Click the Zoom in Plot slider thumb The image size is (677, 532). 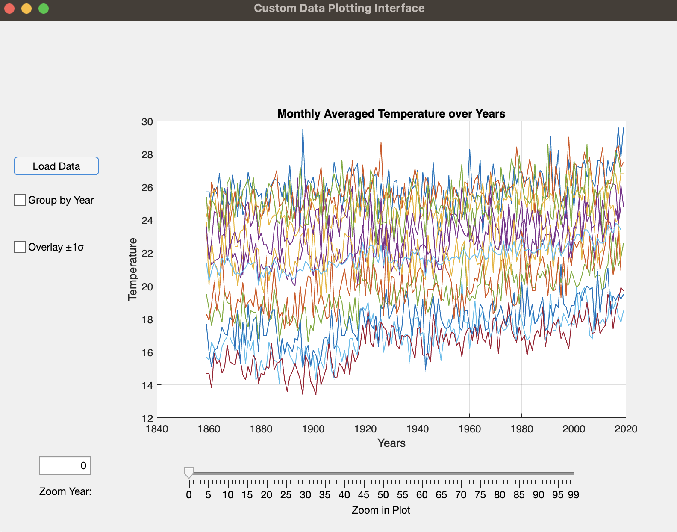click(189, 473)
